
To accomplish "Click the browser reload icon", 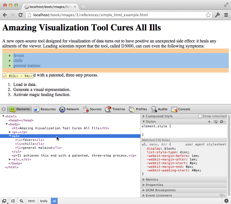I will pos(20,15).
